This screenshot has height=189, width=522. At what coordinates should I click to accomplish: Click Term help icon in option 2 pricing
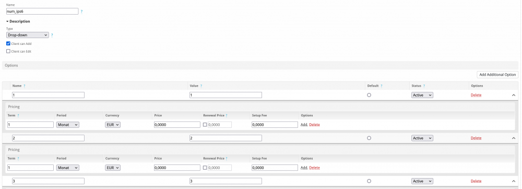point(18,158)
